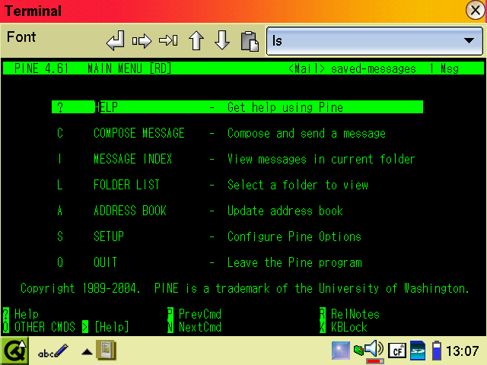Click the Tab key arrow icon
Viewport: 487px width, 365px height.
(x=168, y=40)
